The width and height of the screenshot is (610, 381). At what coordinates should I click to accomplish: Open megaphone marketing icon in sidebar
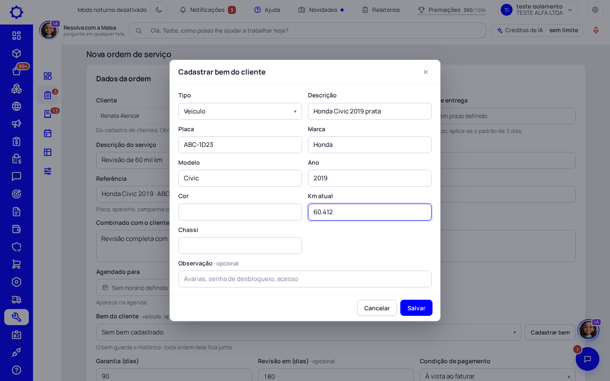tap(17, 124)
